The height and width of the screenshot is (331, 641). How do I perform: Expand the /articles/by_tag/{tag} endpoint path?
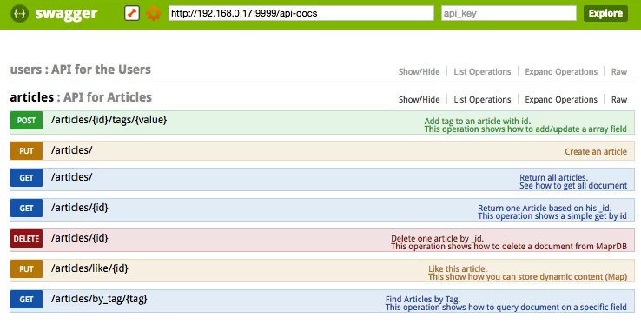click(99, 299)
